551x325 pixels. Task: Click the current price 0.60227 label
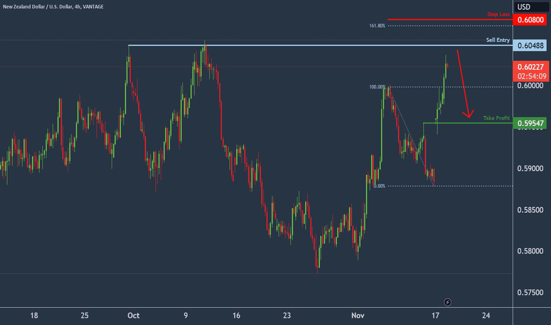pyautogui.click(x=531, y=67)
